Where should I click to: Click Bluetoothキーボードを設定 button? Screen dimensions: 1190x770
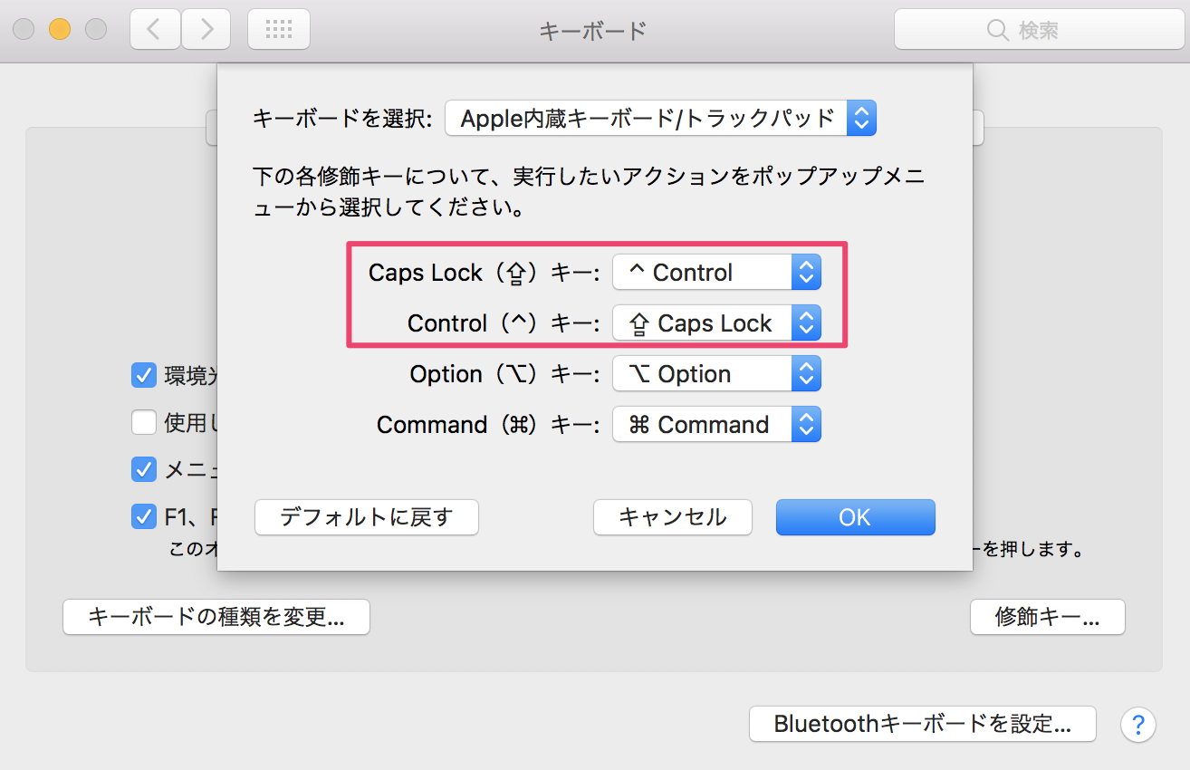922,724
